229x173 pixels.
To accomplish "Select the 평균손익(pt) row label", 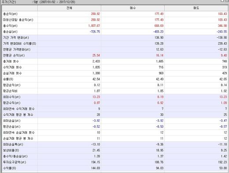I will [12, 85].
